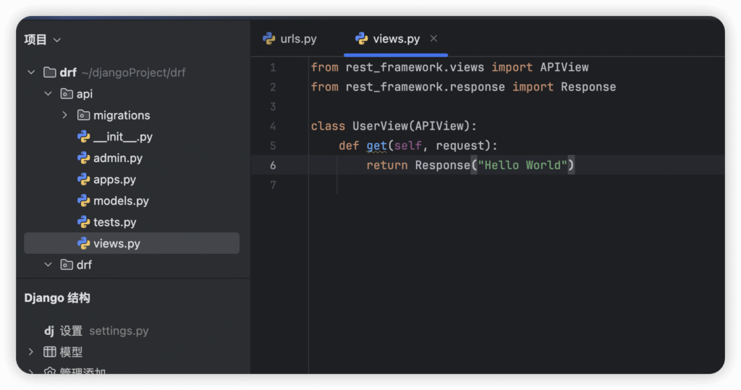This screenshot has height=390, width=741.
Task: Close the views.py tab
Action: tap(433, 38)
